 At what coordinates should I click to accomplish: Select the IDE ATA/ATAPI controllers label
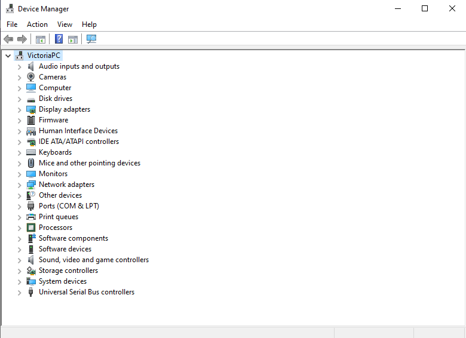pos(79,142)
